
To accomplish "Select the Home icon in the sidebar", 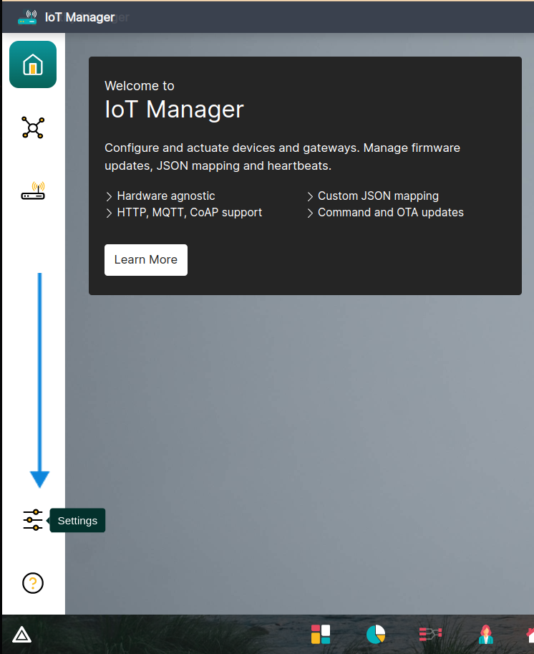I will coord(32,64).
